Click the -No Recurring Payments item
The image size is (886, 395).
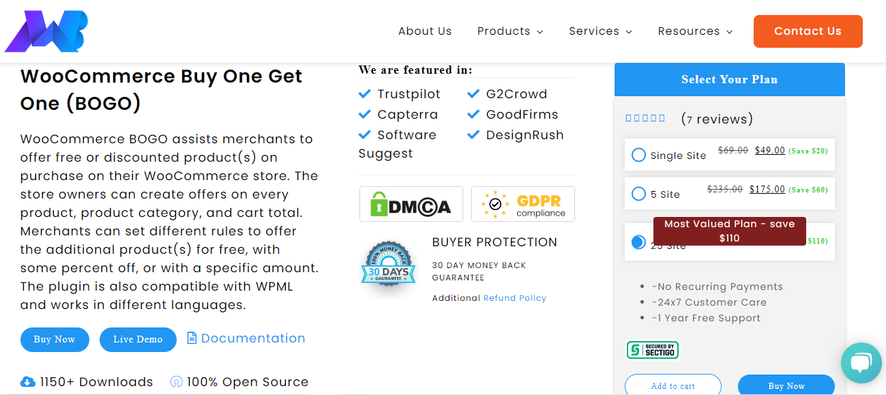(x=718, y=287)
